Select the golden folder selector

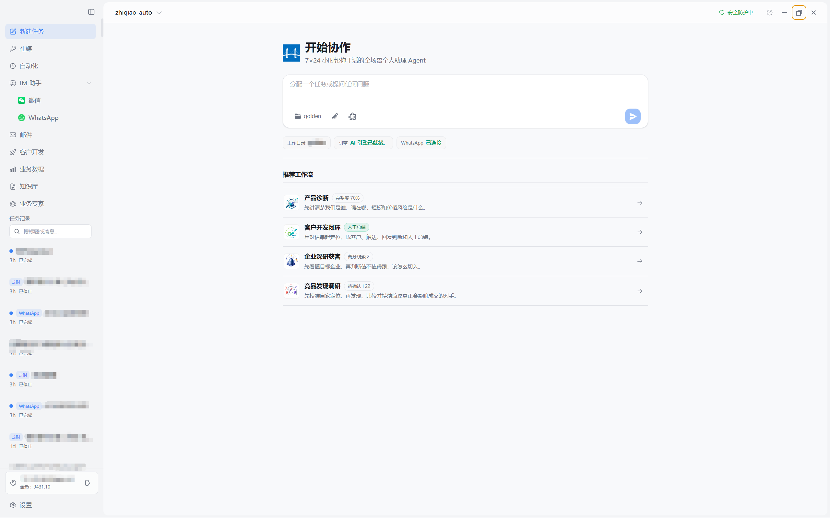pyautogui.click(x=308, y=116)
